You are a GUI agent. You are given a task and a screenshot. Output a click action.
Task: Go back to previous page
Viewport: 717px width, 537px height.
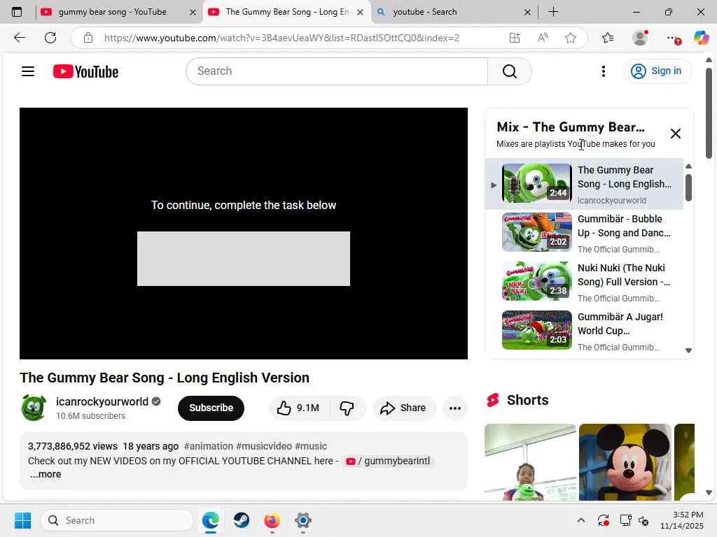[x=19, y=38]
